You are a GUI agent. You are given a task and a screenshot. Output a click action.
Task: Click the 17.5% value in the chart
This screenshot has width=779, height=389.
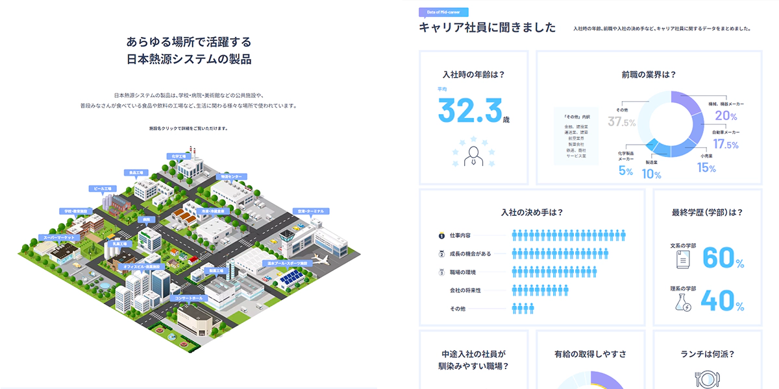tap(726, 145)
